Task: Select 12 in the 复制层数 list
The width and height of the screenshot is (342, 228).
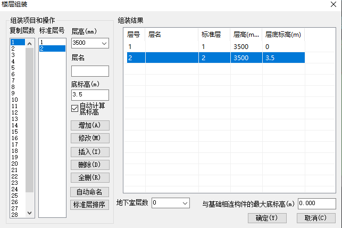Action: pos(18,112)
